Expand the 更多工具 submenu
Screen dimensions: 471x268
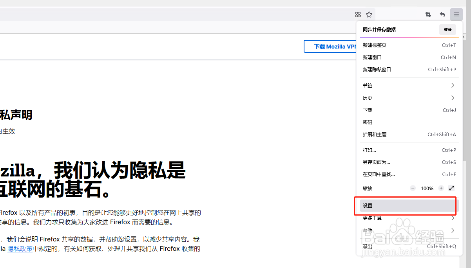coord(409,218)
